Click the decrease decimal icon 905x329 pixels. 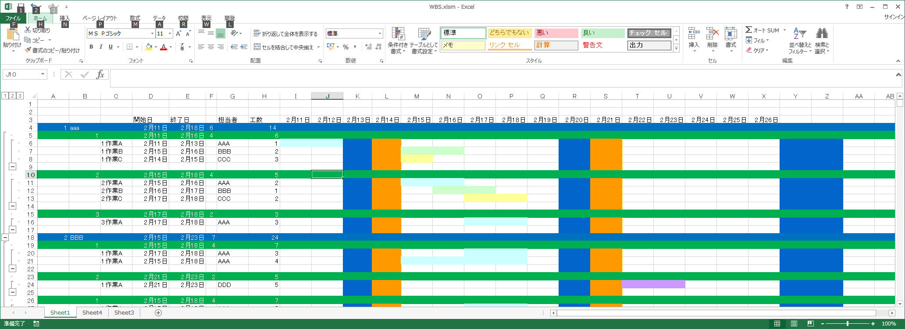378,47
